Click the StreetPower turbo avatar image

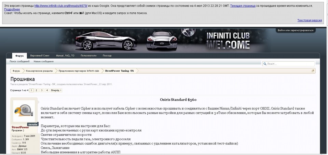(24, 111)
